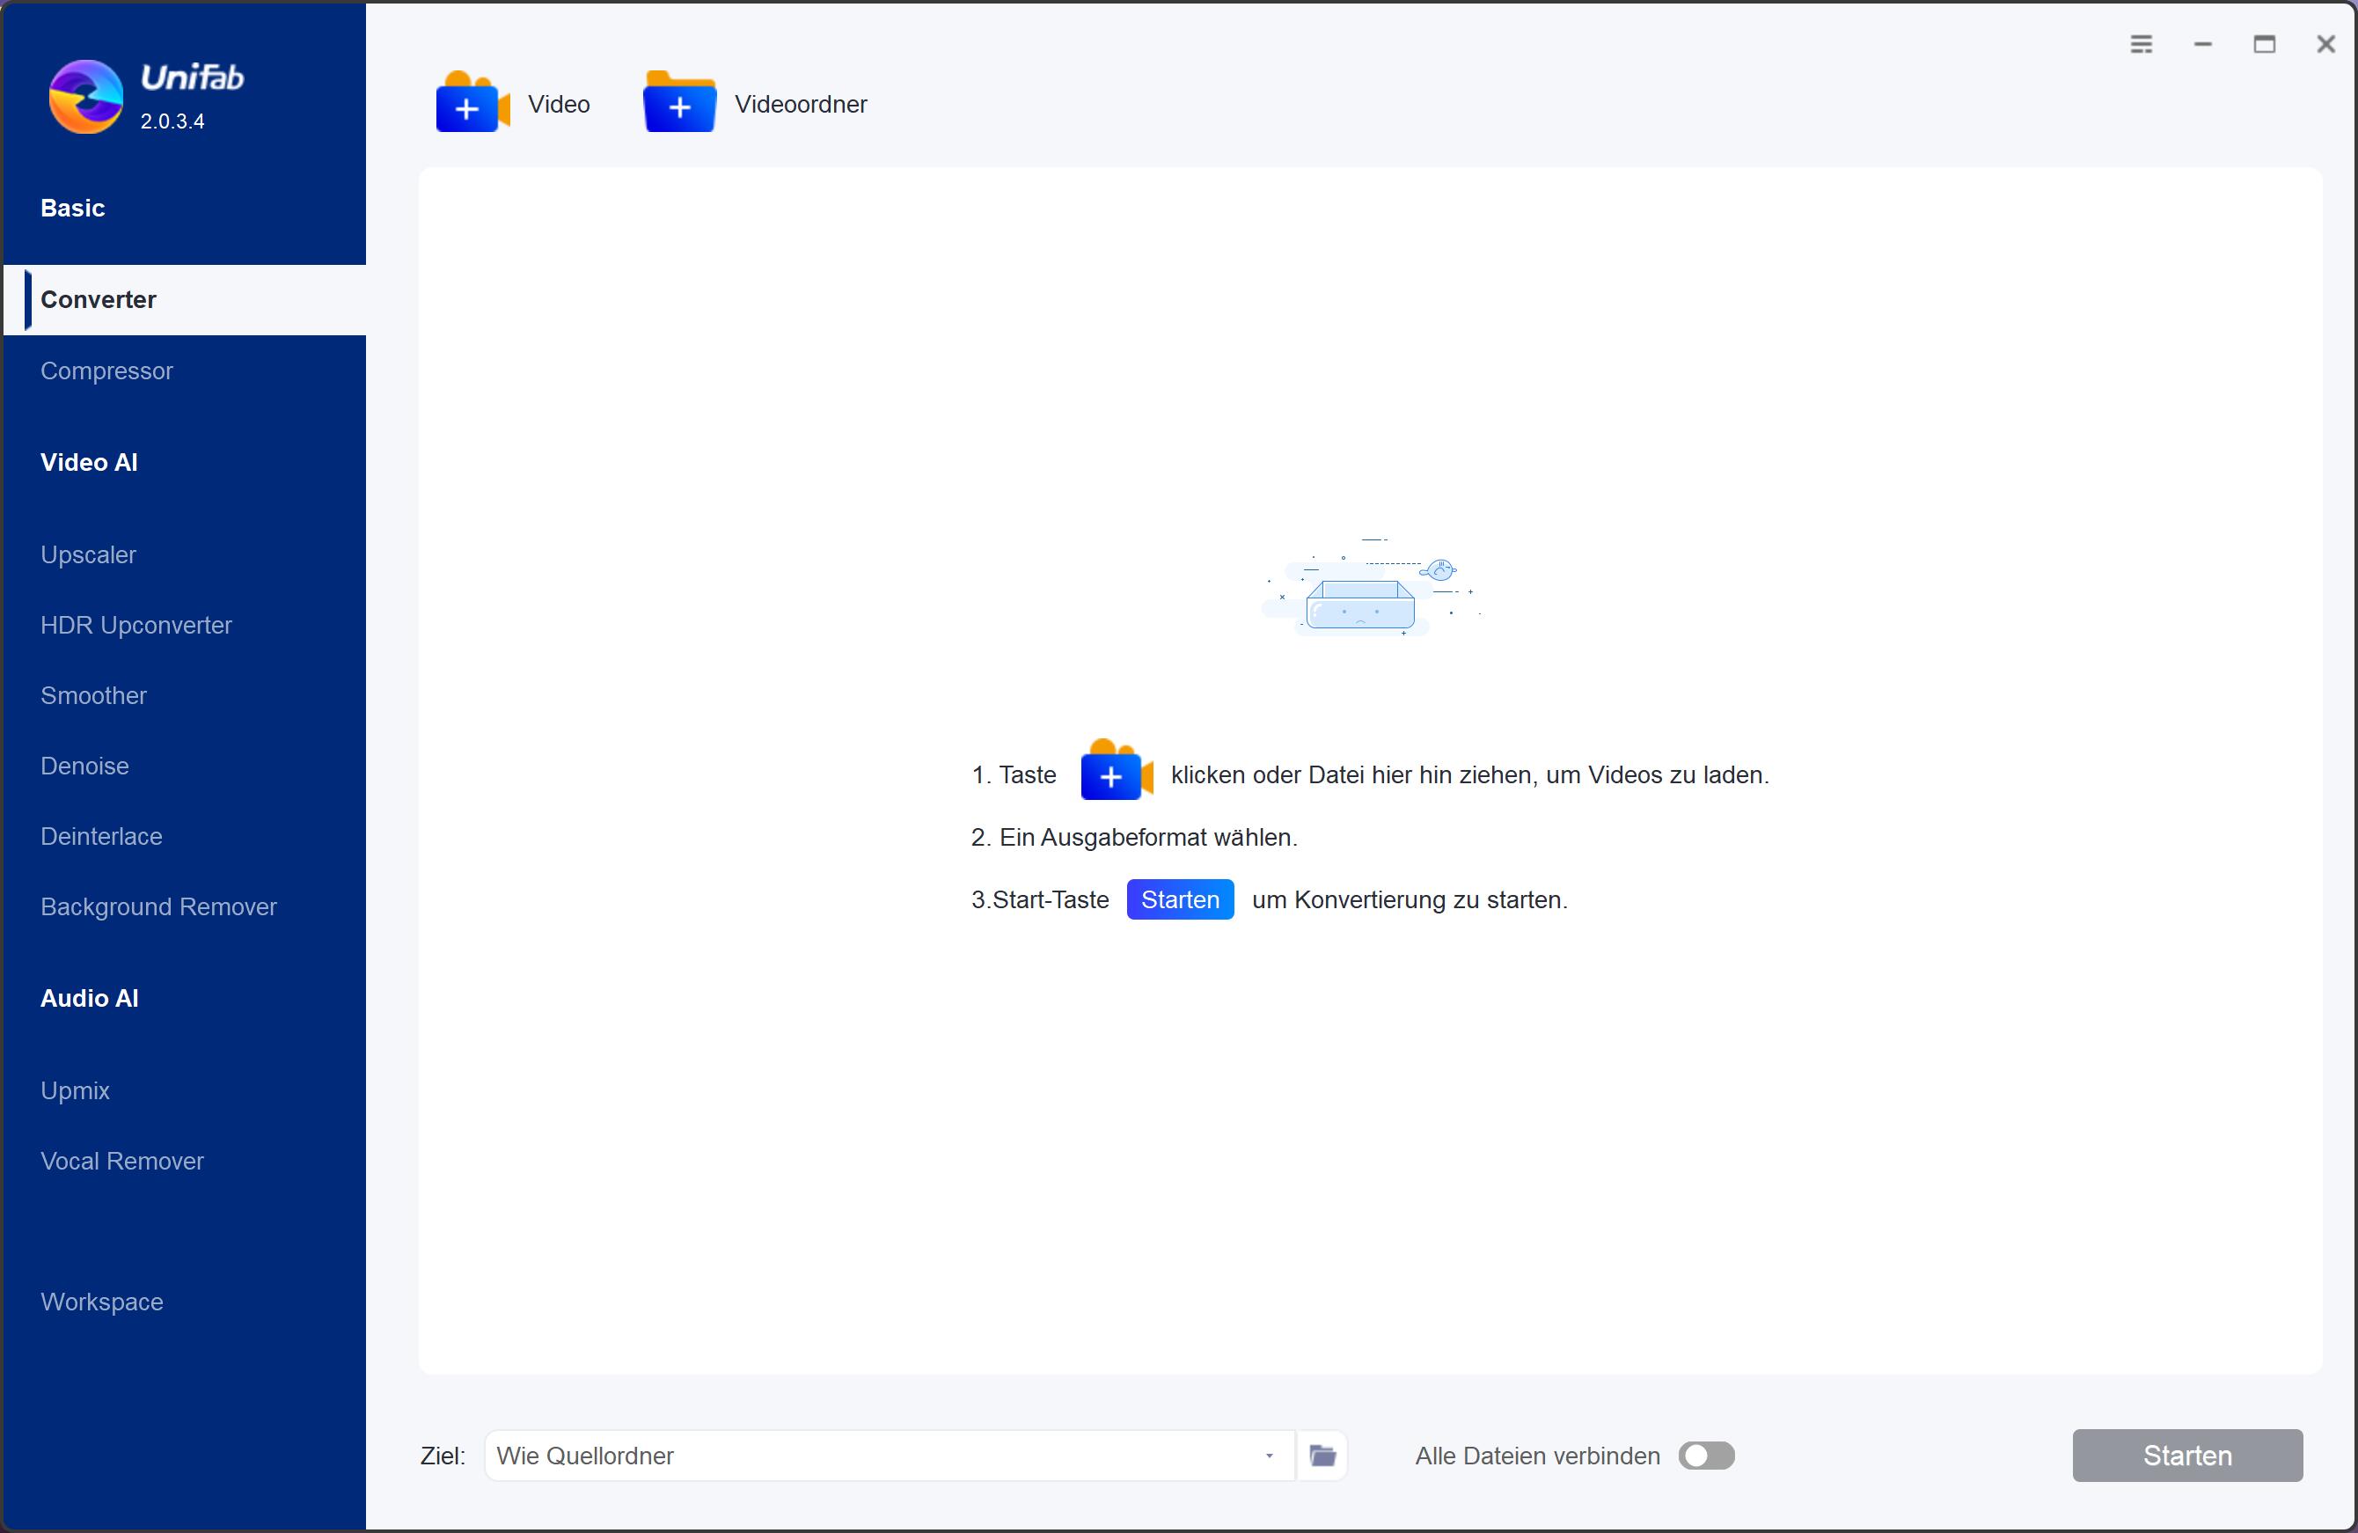Open the Background Remover tool

tap(158, 906)
